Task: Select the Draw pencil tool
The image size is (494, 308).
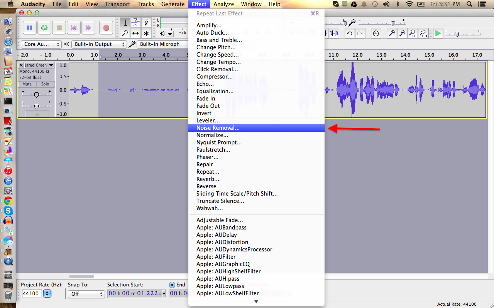Action: click(x=146, y=23)
